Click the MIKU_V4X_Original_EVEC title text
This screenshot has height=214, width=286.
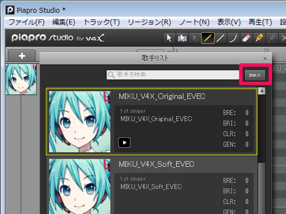point(162,97)
